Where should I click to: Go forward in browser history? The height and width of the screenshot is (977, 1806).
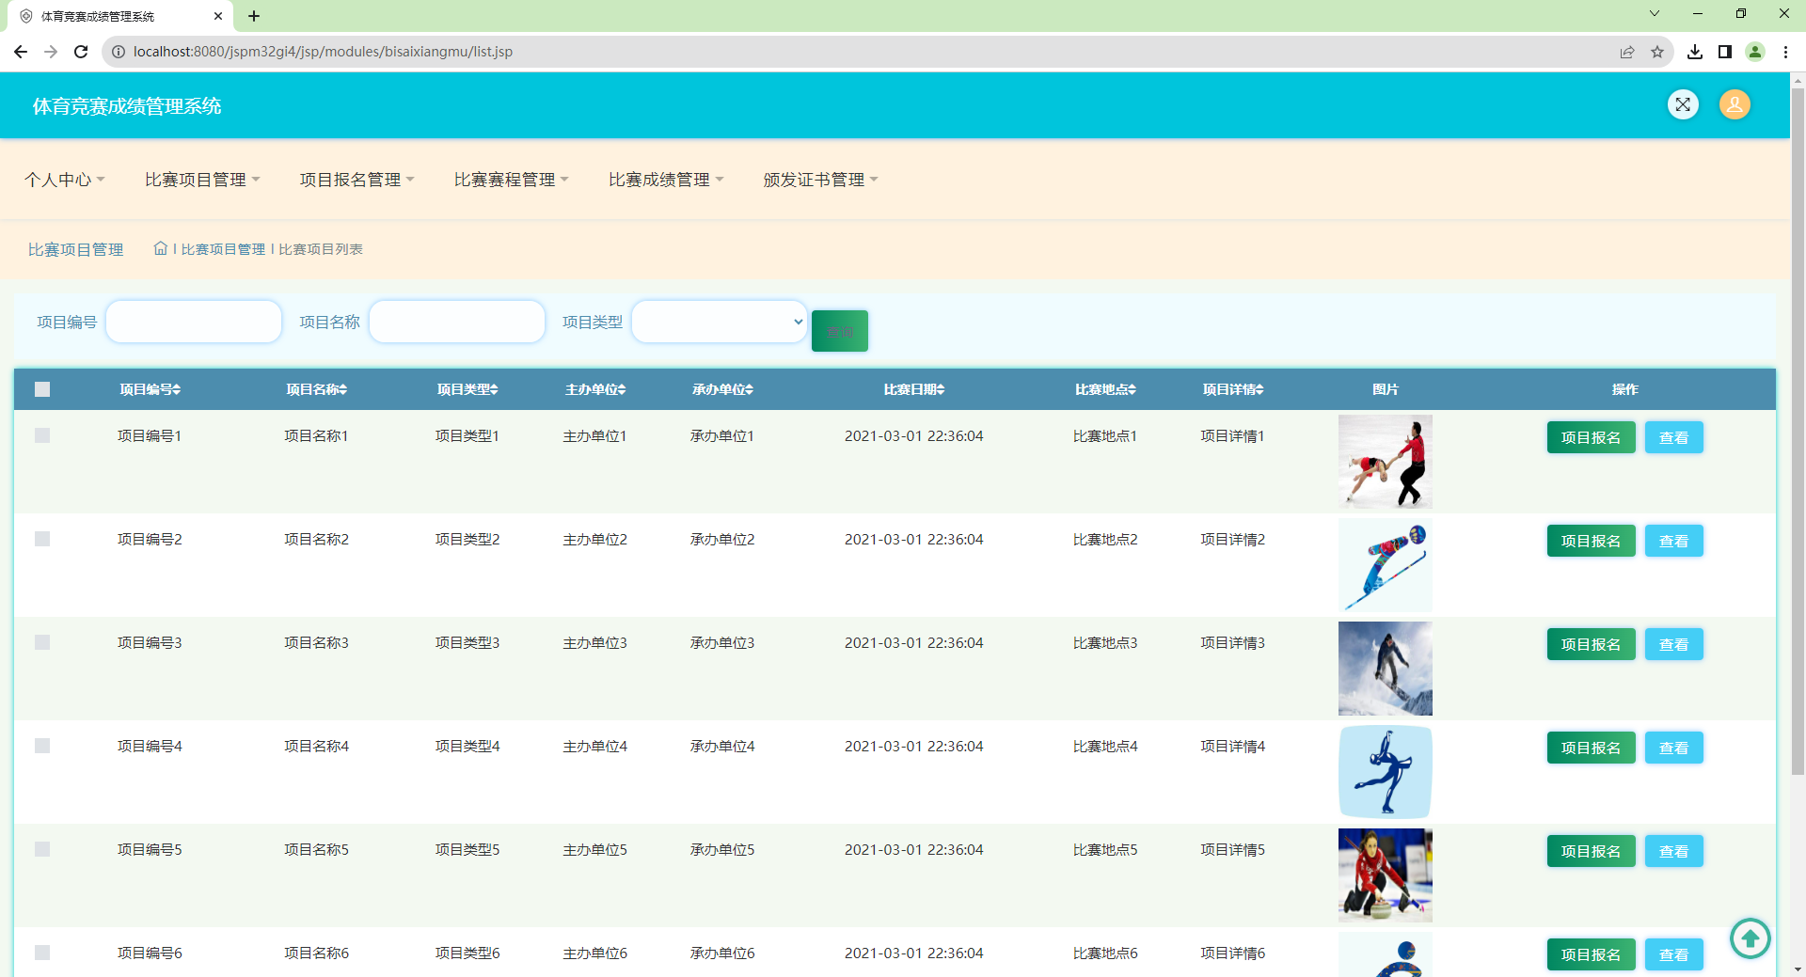(51, 52)
